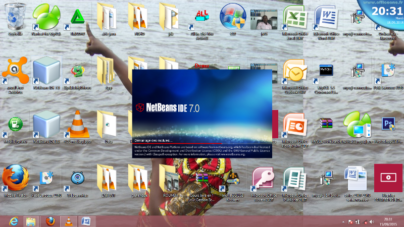
Task: Select the Data folder
Action: 109,127
